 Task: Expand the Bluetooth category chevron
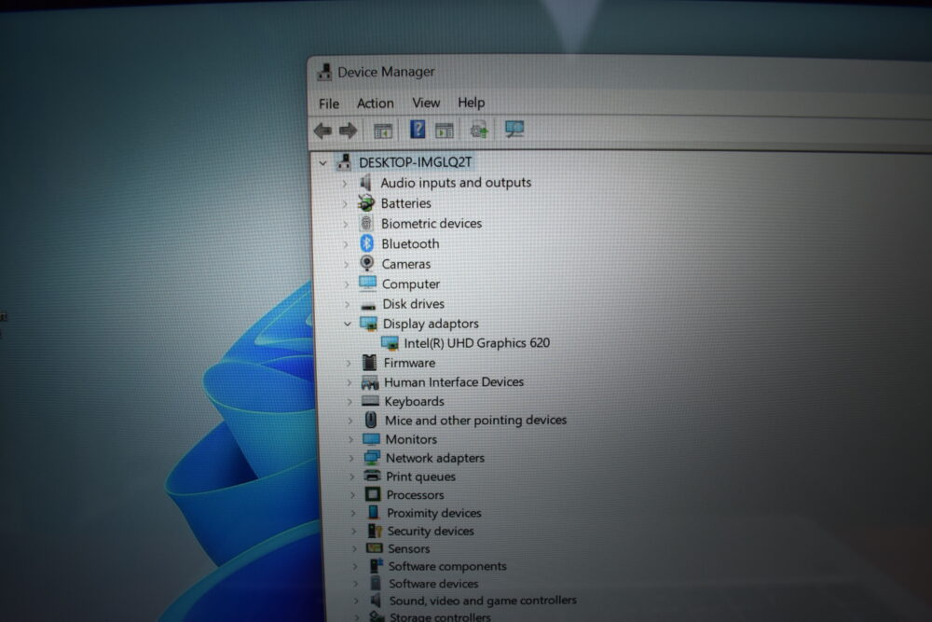[346, 243]
